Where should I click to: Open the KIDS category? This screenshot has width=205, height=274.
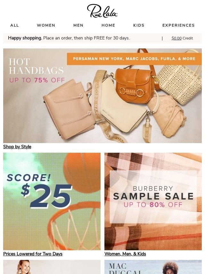(x=139, y=25)
